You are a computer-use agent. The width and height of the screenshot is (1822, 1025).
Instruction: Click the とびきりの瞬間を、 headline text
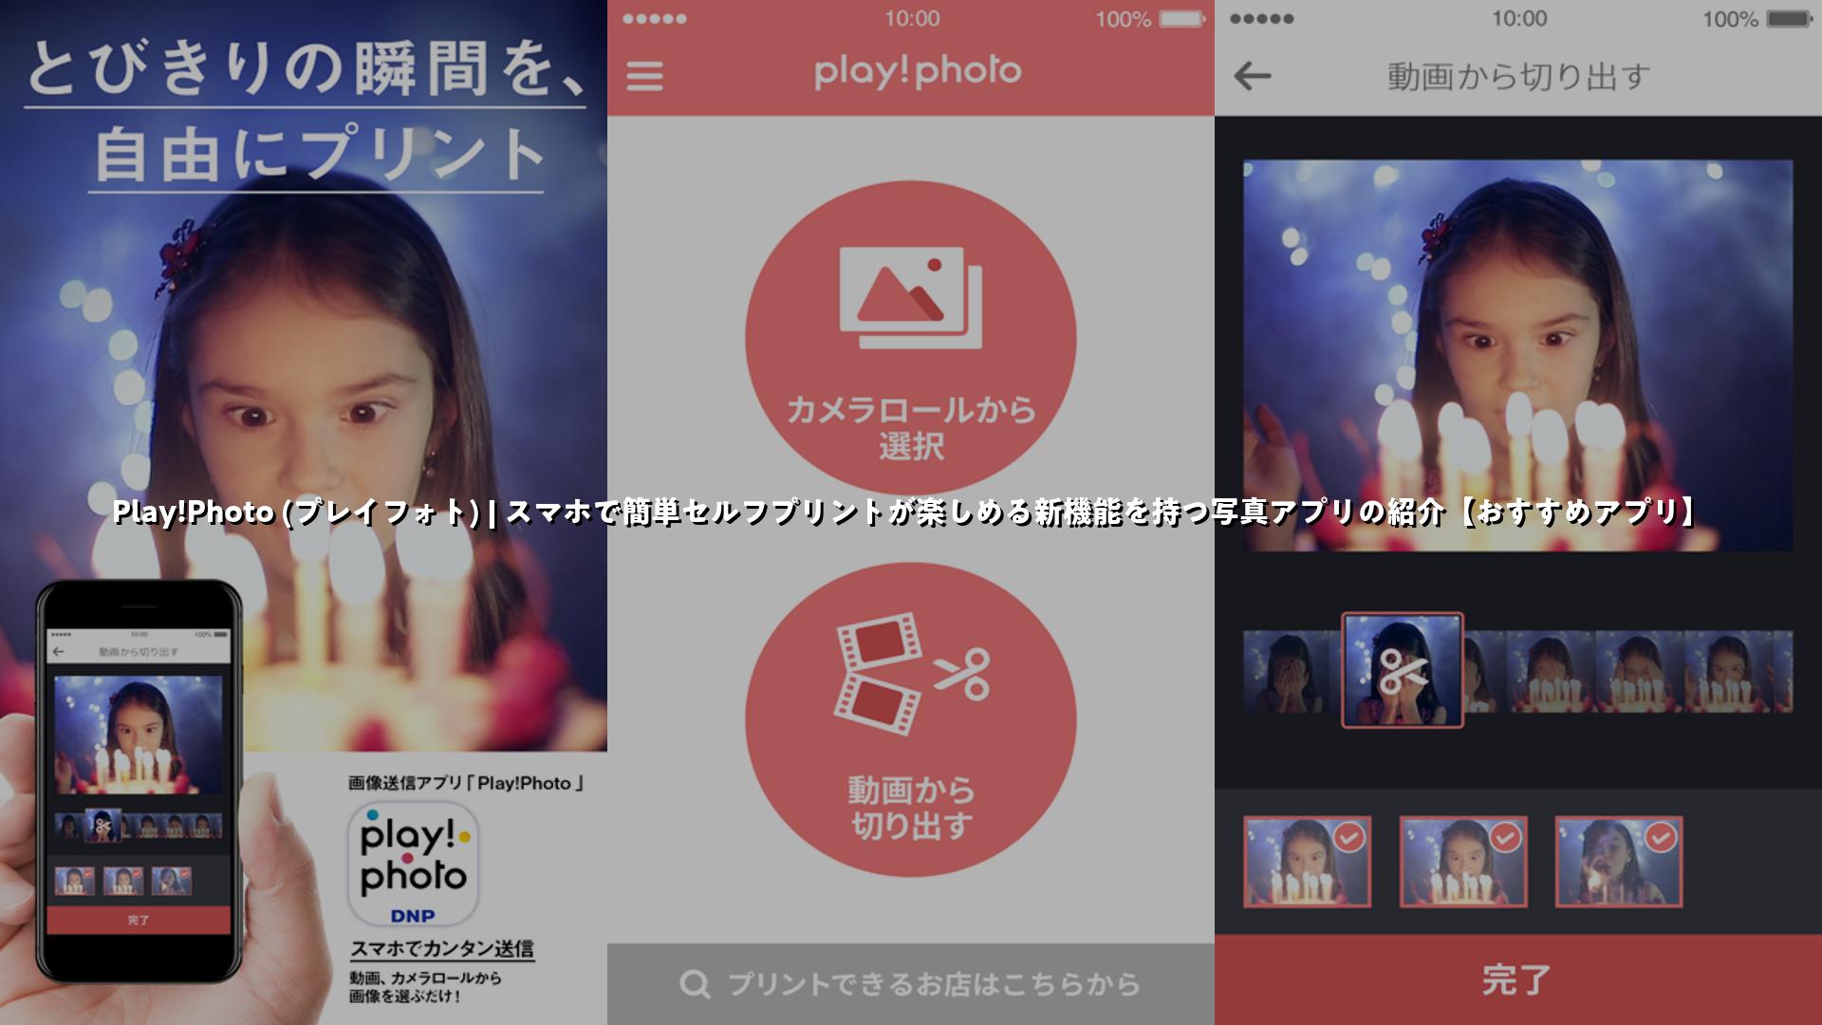307,70
